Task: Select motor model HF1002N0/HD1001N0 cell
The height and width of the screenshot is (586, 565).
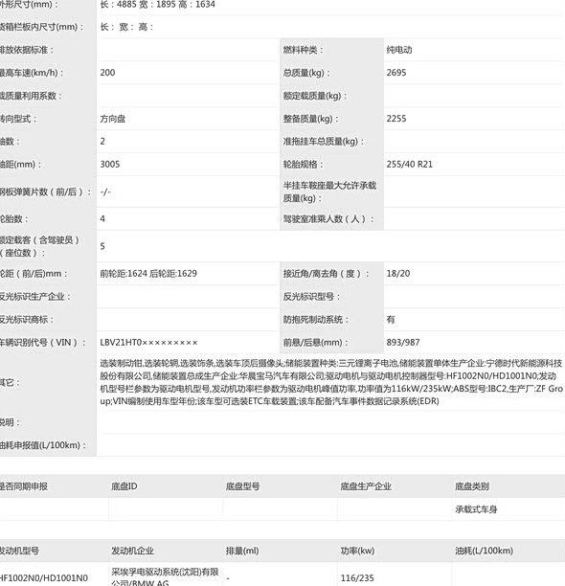Action: (44, 578)
